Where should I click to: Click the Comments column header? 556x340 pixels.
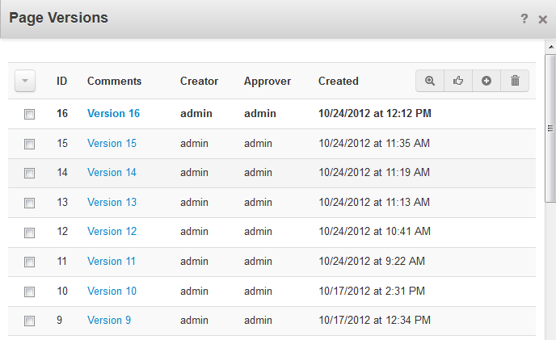coord(114,81)
